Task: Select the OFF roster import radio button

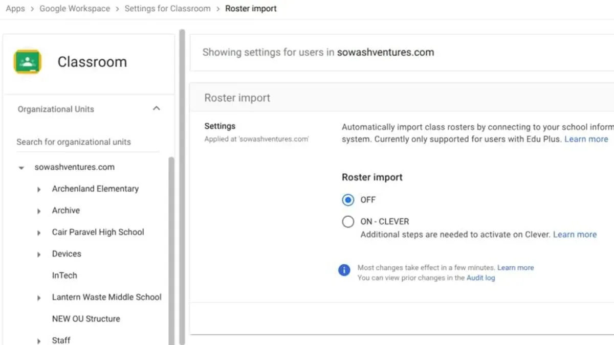Action: [x=348, y=200]
